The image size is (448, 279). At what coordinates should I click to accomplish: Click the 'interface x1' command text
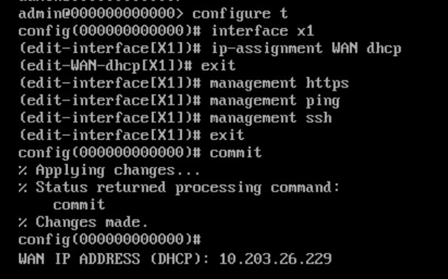coord(262,31)
